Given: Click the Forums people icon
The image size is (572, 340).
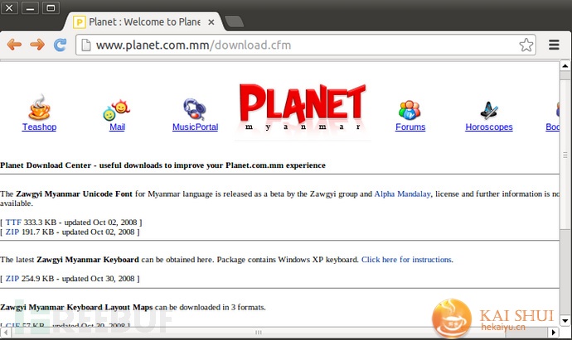Looking at the screenshot, I should tap(410, 110).
